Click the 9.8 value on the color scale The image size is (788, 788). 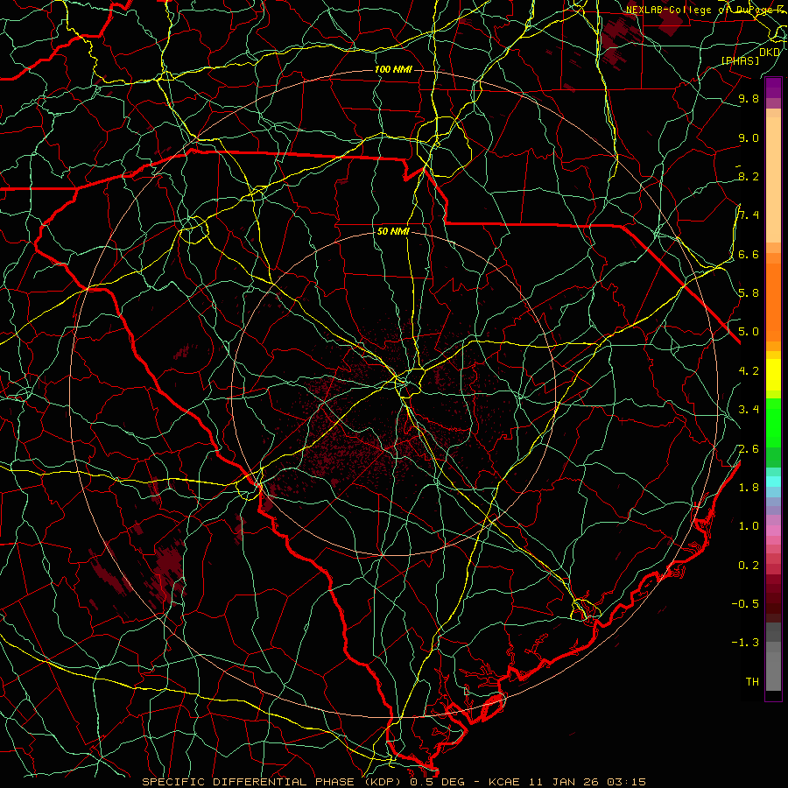(x=749, y=98)
